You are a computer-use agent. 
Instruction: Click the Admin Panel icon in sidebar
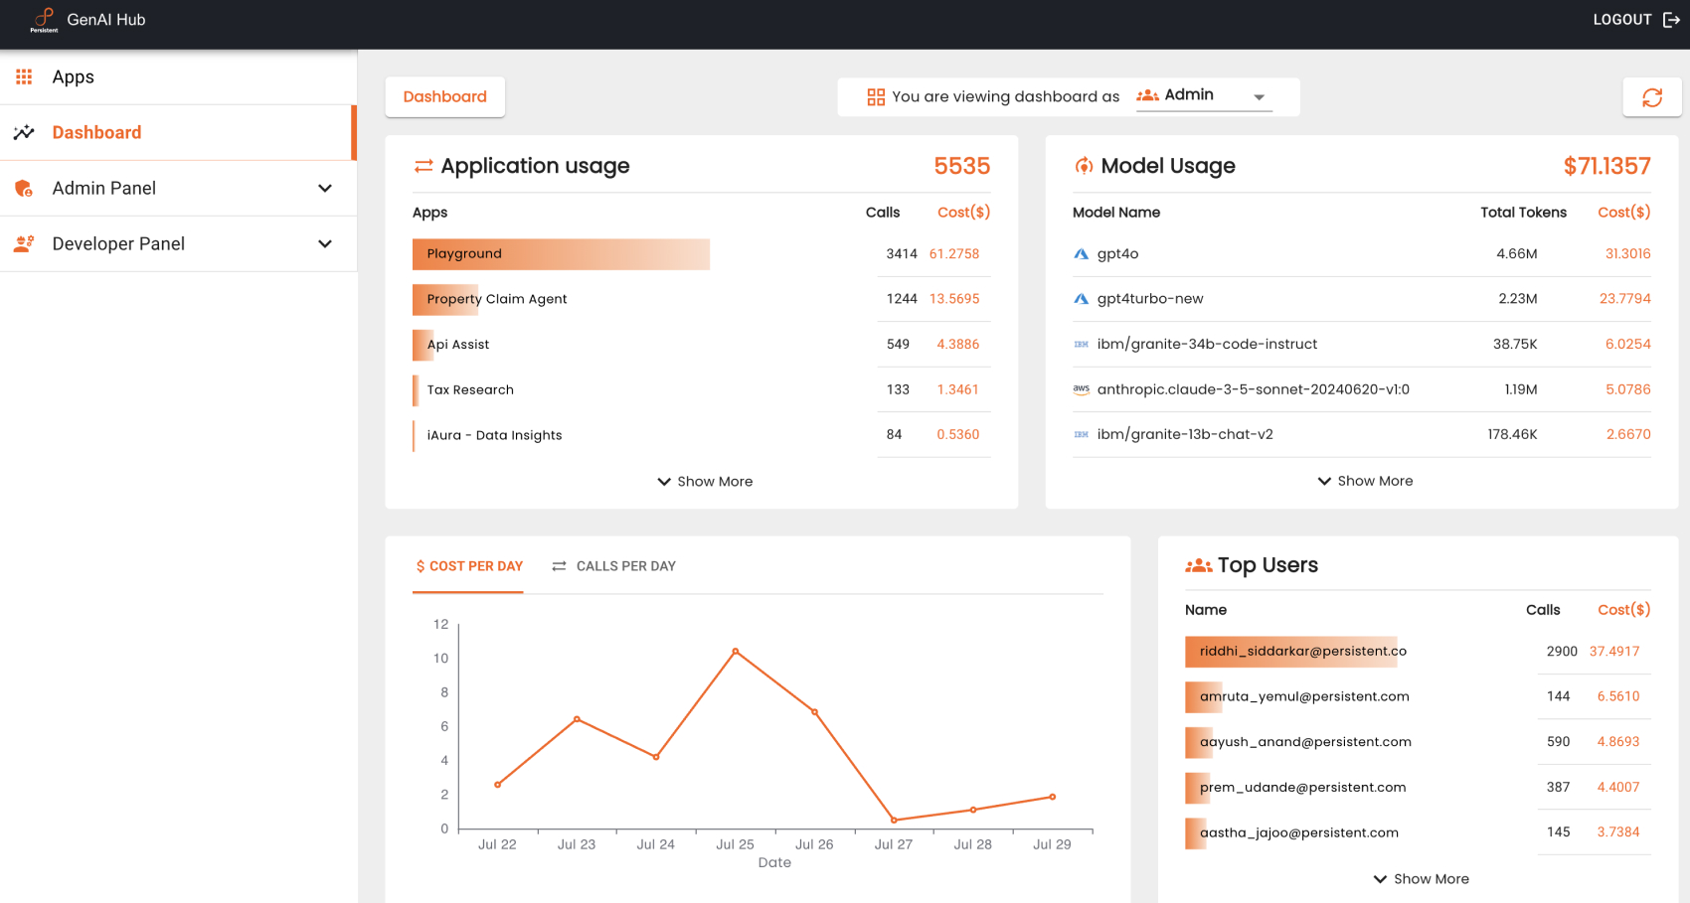tap(23, 188)
